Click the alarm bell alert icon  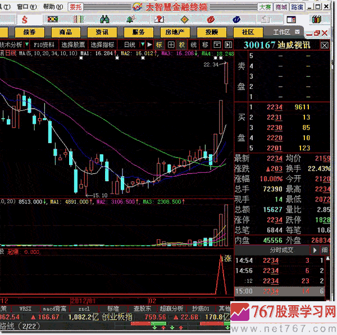(x=131, y=19)
